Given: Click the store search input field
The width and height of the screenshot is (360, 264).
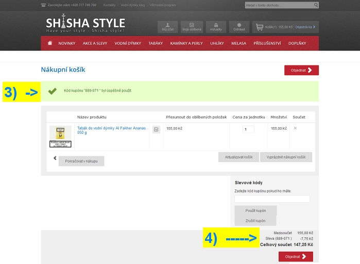Looking at the screenshot, I should [x=279, y=5].
